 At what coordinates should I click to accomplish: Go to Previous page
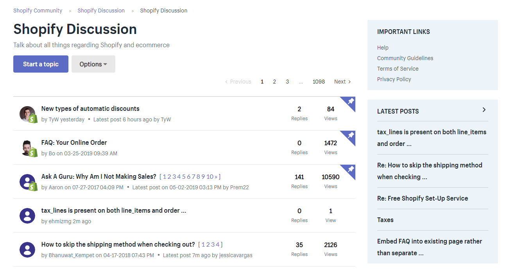click(238, 82)
